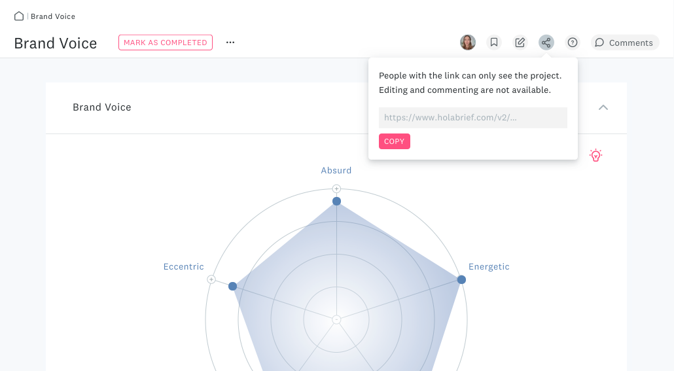Image resolution: width=674 pixels, height=371 pixels.
Task: Copy the share link
Action: tap(395, 141)
